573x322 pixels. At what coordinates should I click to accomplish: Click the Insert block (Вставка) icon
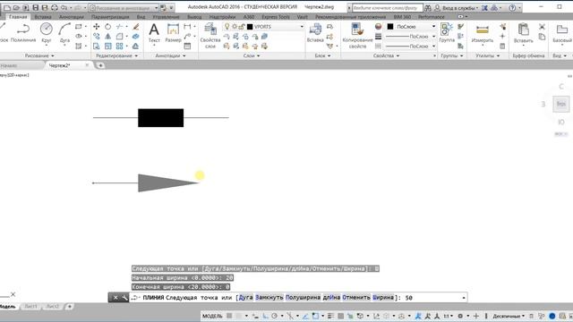coord(315,32)
